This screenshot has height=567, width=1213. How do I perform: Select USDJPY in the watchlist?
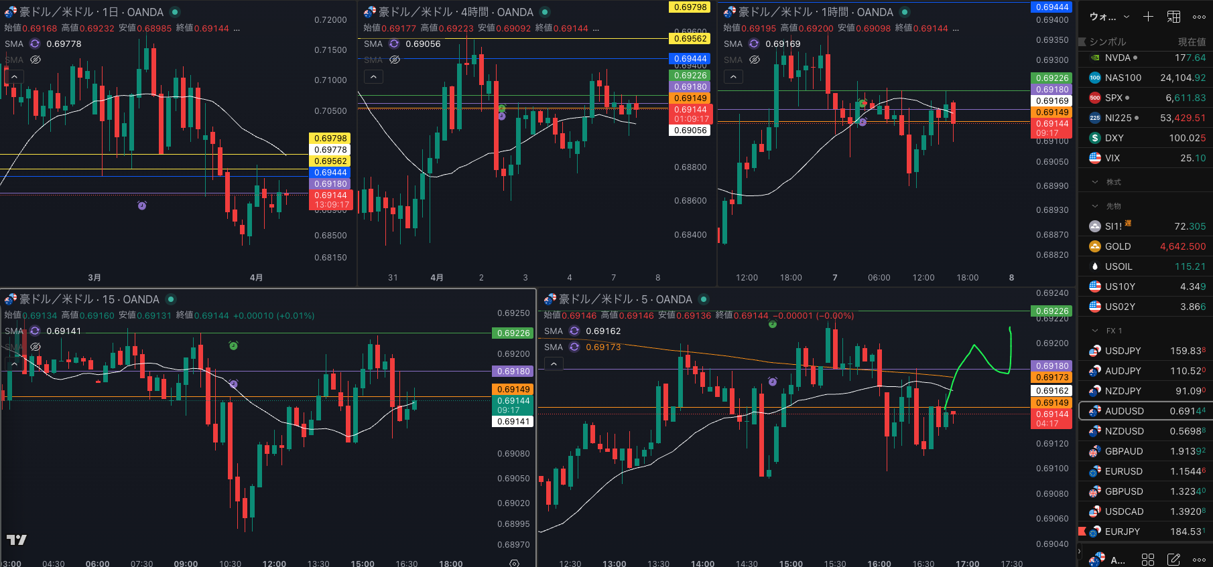coord(1123,351)
